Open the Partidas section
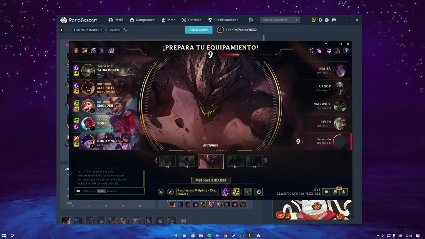The width and height of the screenshot is (425, 239). [x=192, y=20]
